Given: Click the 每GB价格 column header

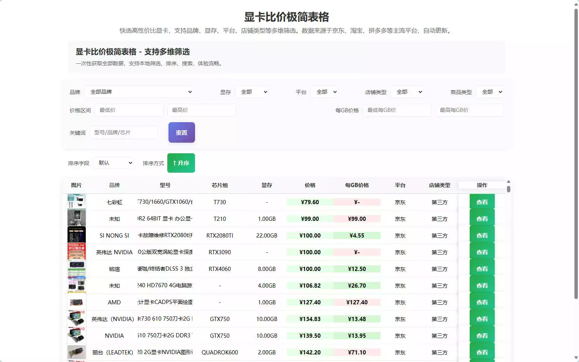Looking at the screenshot, I should [357, 185].
